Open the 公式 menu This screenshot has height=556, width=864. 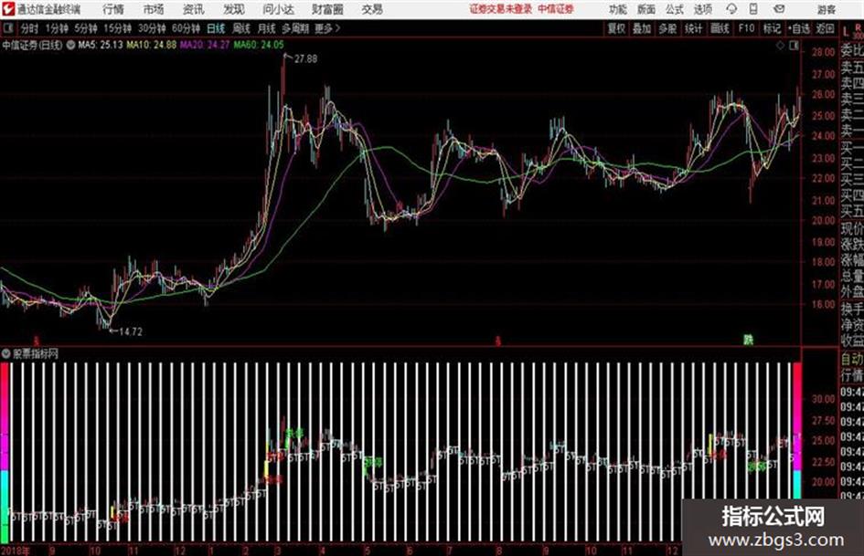(675, 9)
